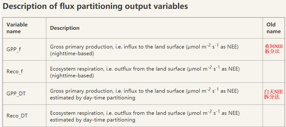Click the red 夜间NEE拆分法 annotation
This screenshot has width=286, height=127.
(x=274, y=49)
